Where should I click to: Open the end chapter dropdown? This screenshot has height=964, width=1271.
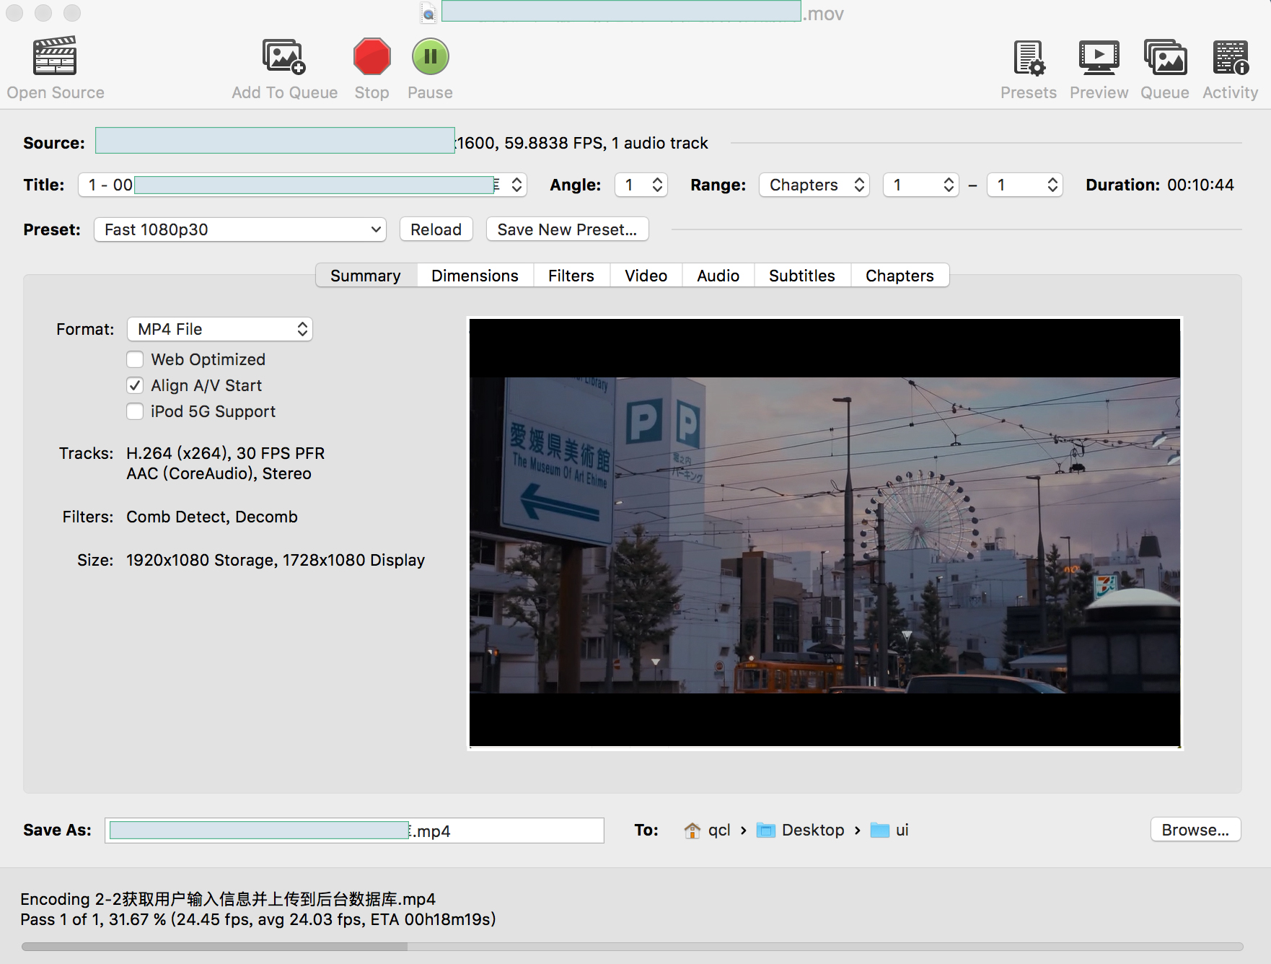pos(1025,185)
